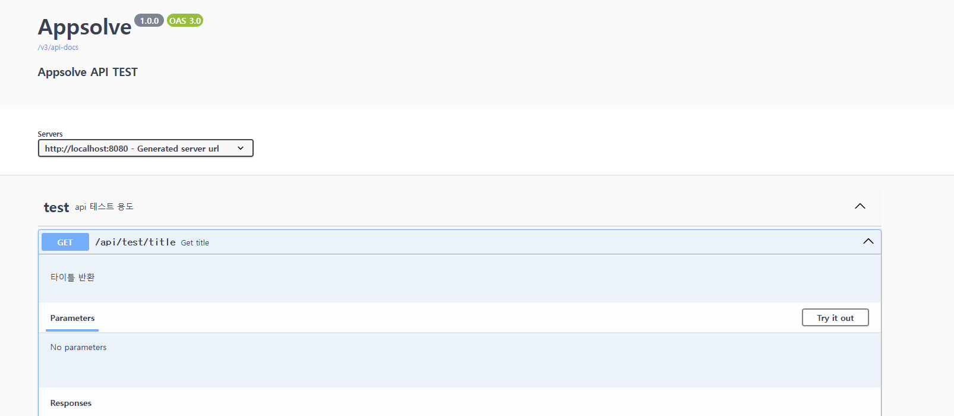This screenshot has width=954, height=416.
Task: Click the arrow inside the server selector
Action: point(241,148)
